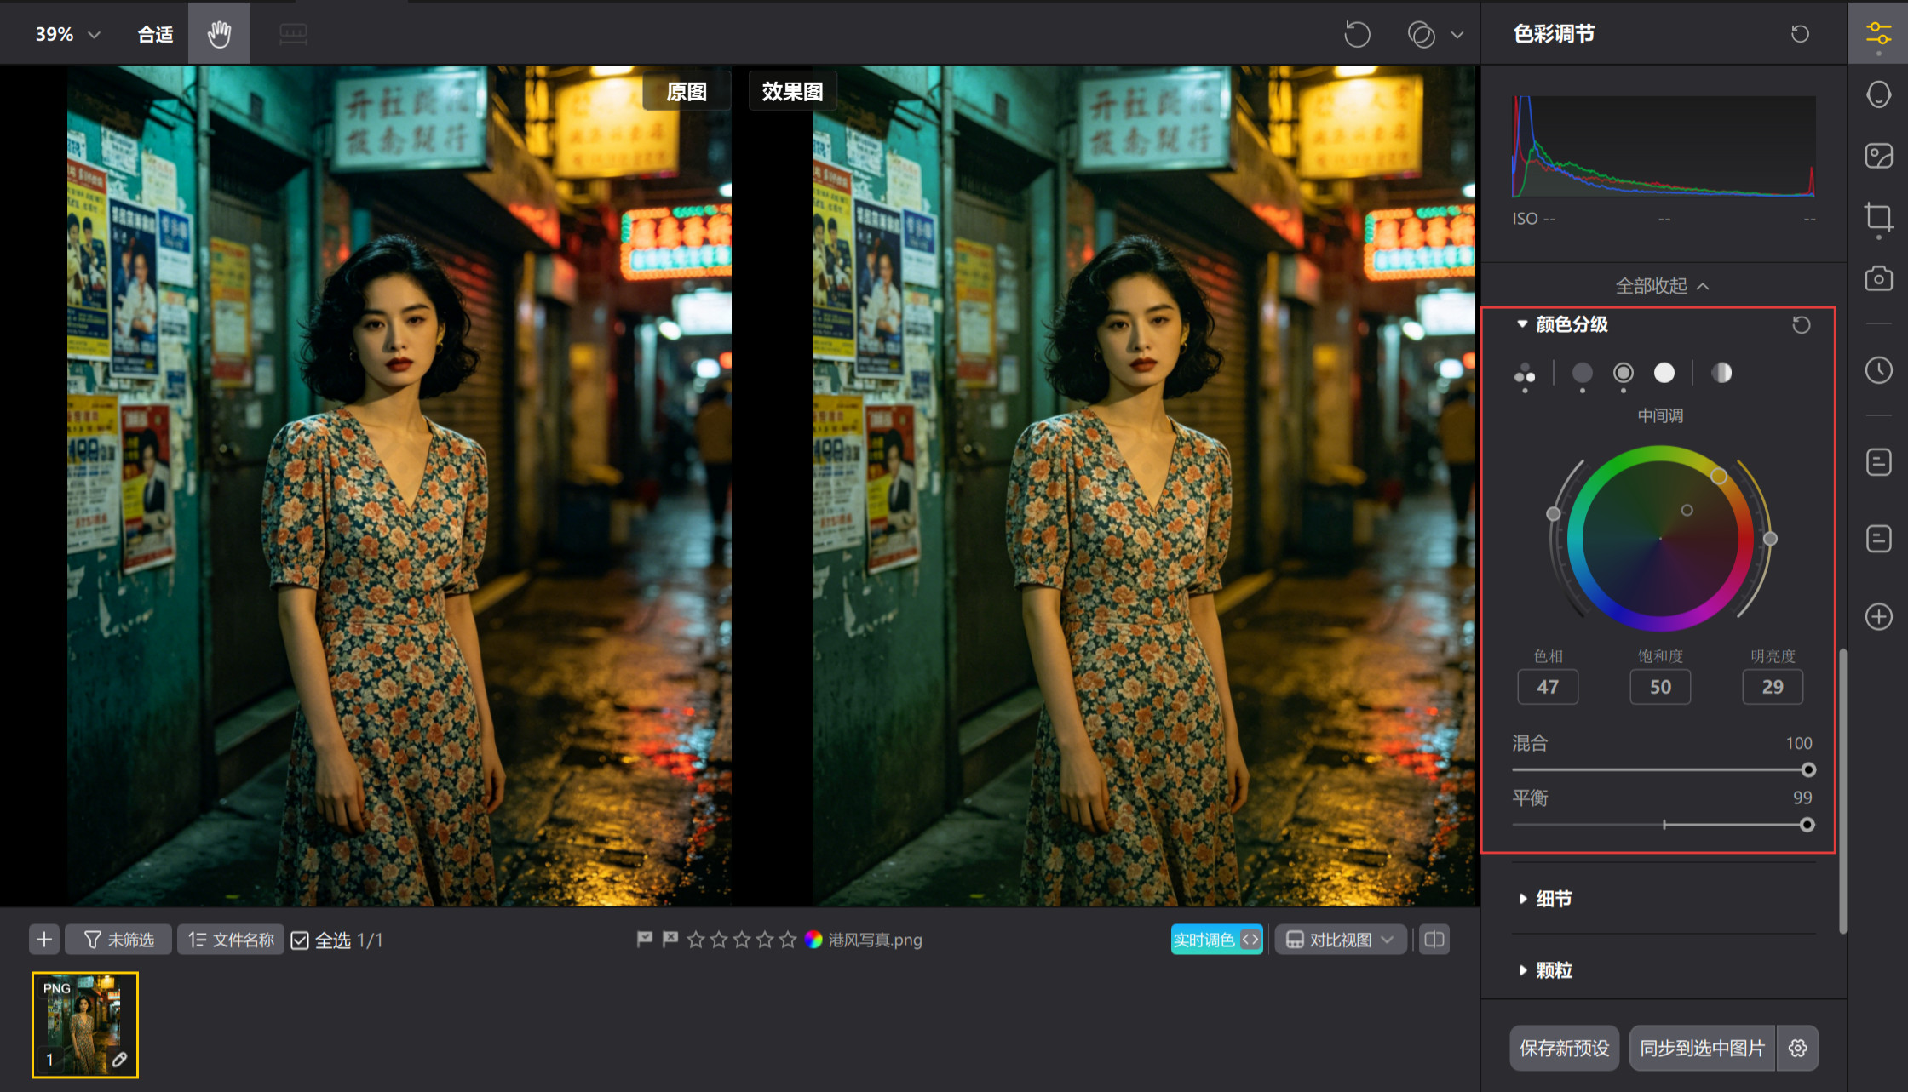Switch to the 原图 label tab
The width and height of the screenshot is (1908, 1092).
click(686, 92)
